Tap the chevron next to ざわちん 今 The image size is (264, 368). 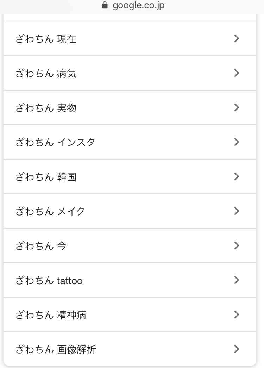point(237,245)
